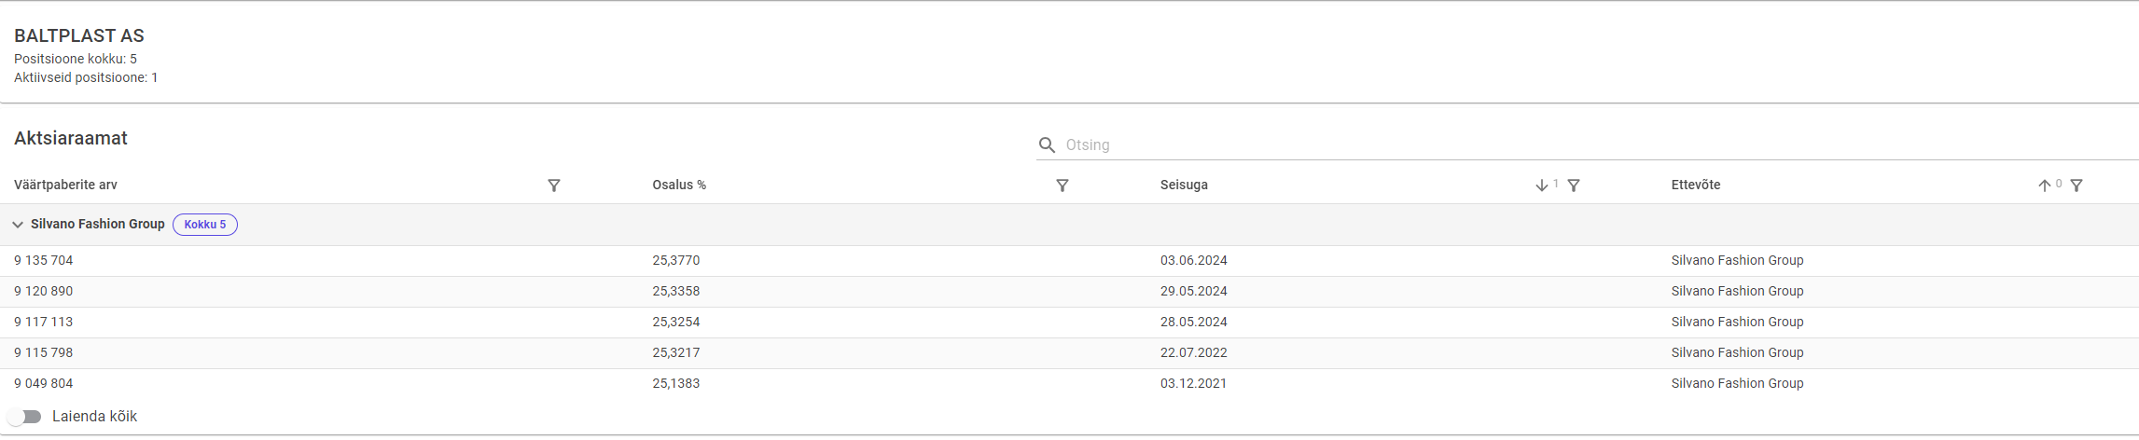Screen dimensions: 2139x440
Task: Sort by the Väärtpaberite arv column header
Action: pos(65,186)
